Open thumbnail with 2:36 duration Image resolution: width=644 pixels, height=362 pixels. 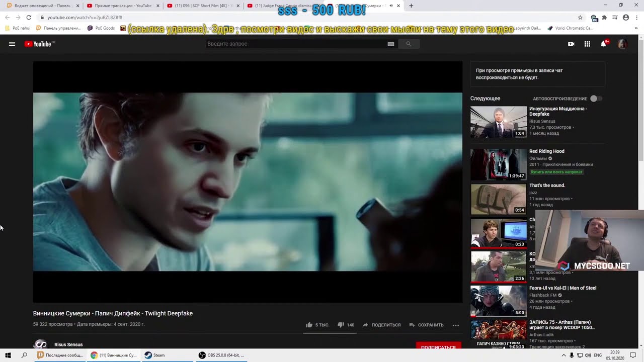[498, 267]
